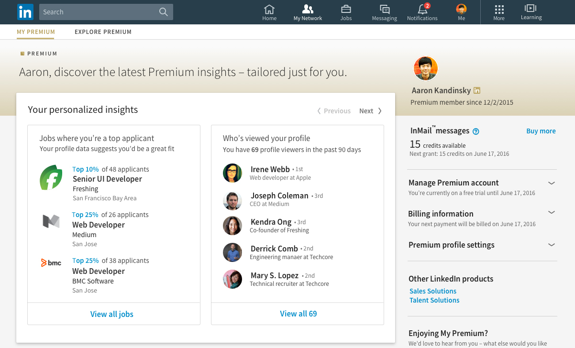
Task: Open Joseph Coleman's name link
Action: click(279, 196)
